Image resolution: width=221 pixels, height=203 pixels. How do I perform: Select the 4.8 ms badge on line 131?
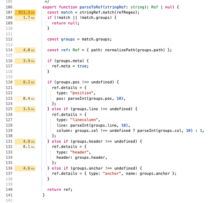click(25, 142)
